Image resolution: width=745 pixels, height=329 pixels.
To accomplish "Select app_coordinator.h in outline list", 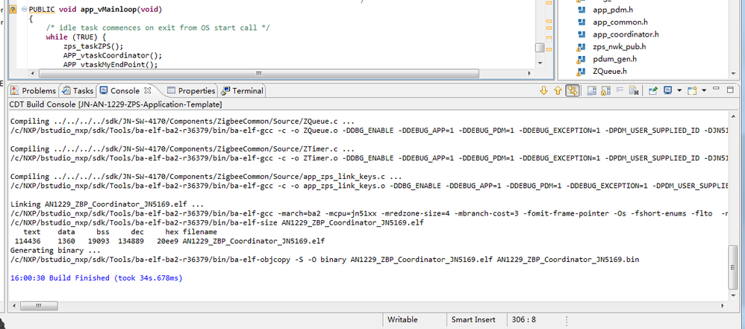I will tap(626, 34).
